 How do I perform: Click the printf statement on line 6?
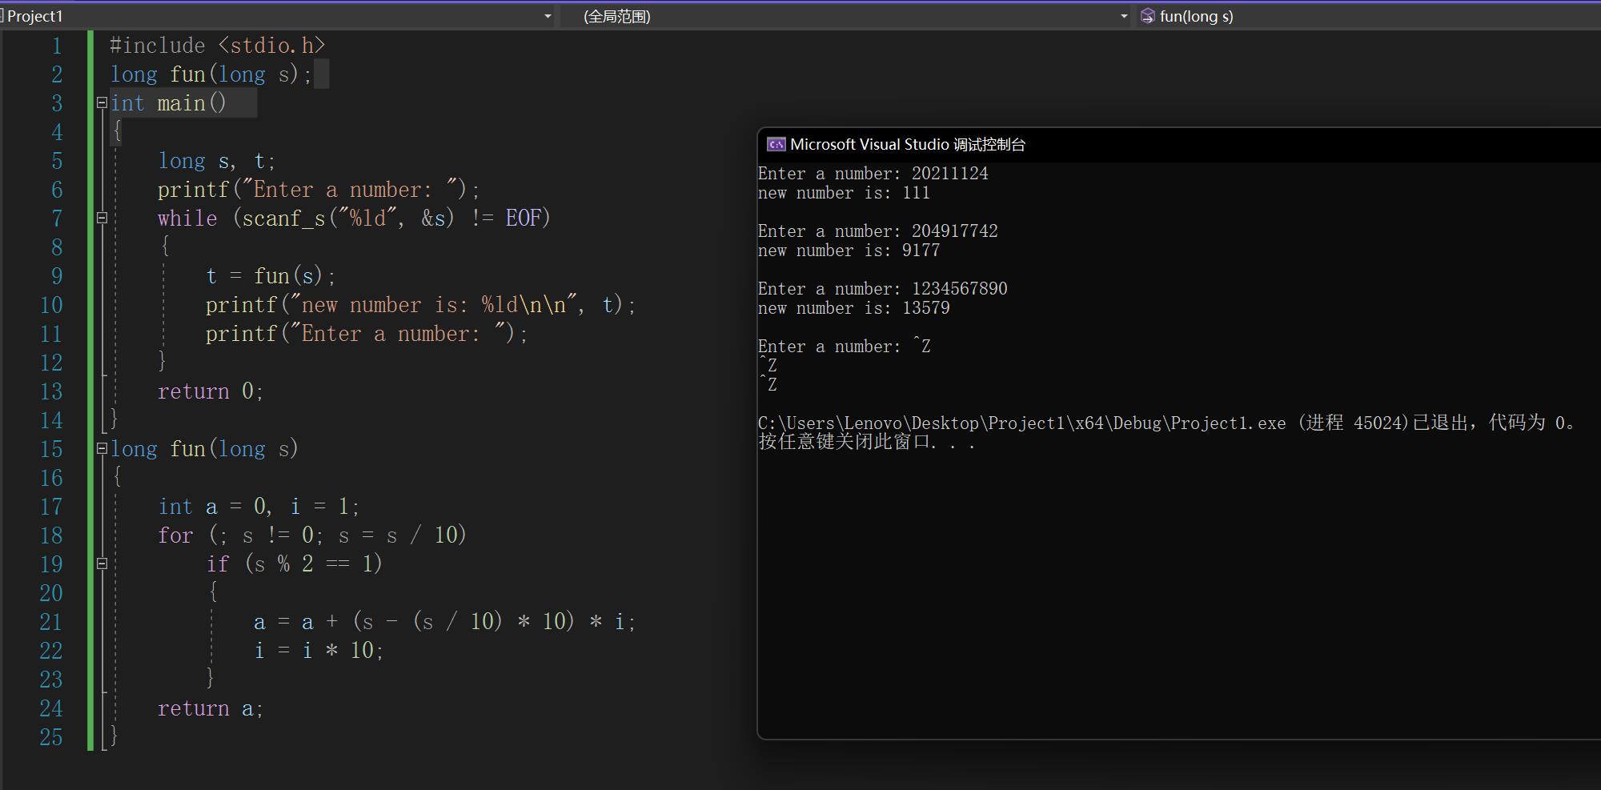[x=319, y=190]
